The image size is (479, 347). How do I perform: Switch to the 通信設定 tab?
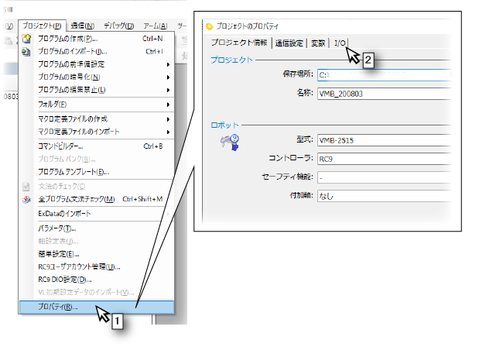tap(287, 43)
